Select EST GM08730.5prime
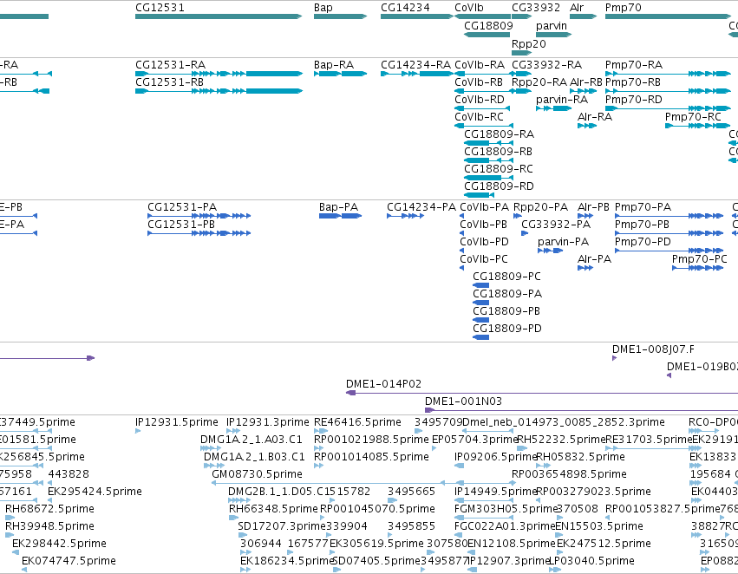 (x=257, y=475)
